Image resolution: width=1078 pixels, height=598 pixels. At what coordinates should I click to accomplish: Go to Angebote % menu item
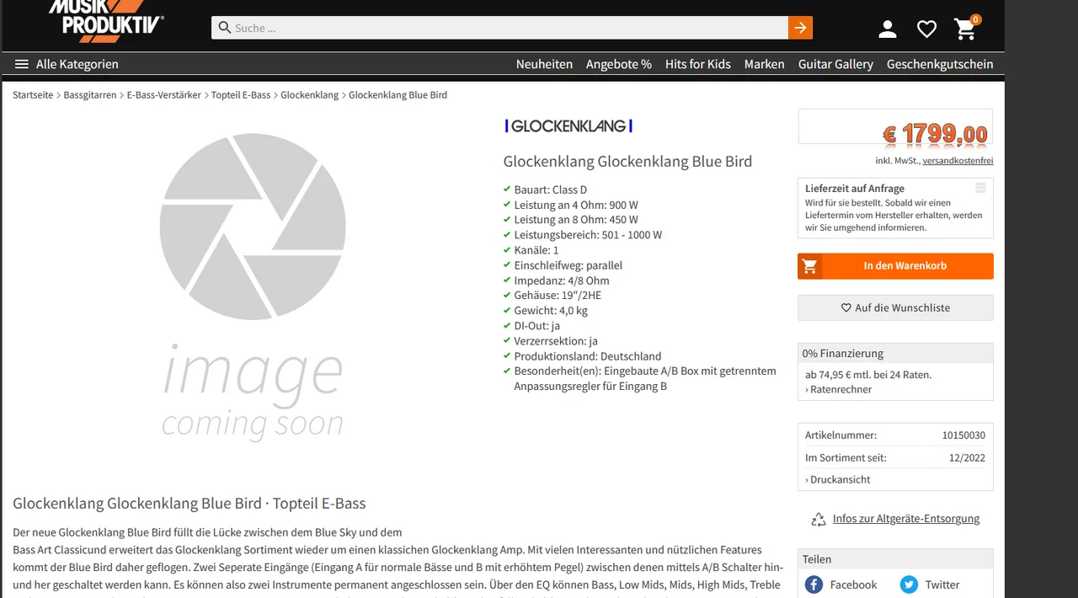click(x=618, y=64)
